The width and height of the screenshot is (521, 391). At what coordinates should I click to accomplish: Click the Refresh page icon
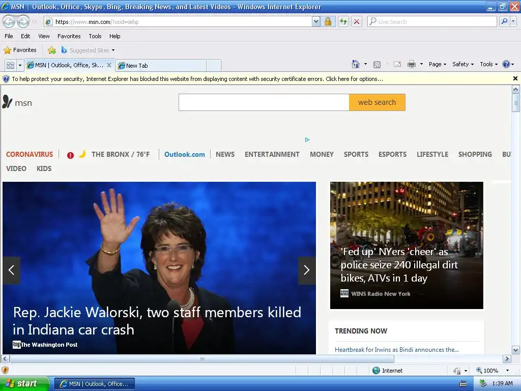(343, 21)
